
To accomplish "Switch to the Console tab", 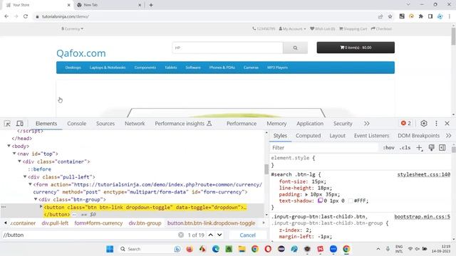I will 77,123.
